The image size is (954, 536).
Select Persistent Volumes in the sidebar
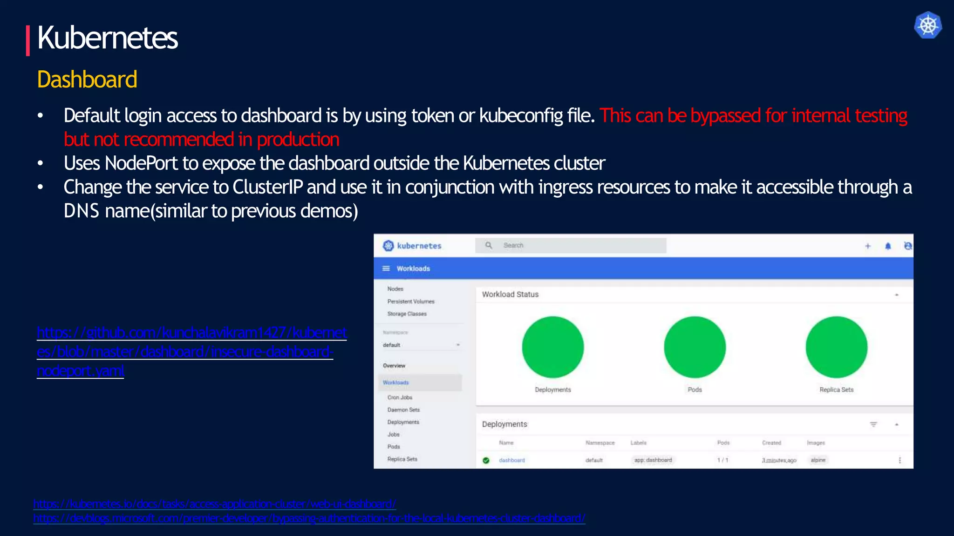410,301
